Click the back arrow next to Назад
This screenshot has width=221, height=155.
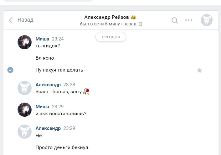click(x=11, y=20)
